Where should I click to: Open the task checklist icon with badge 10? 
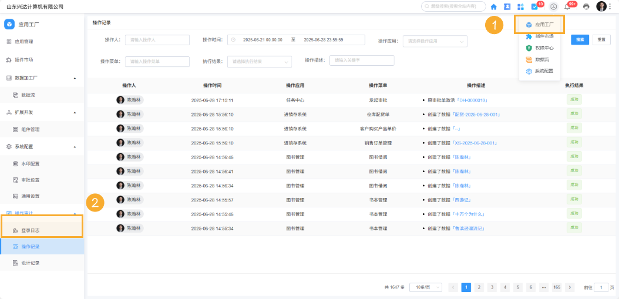pyautogui.click(x=534, y=6)
